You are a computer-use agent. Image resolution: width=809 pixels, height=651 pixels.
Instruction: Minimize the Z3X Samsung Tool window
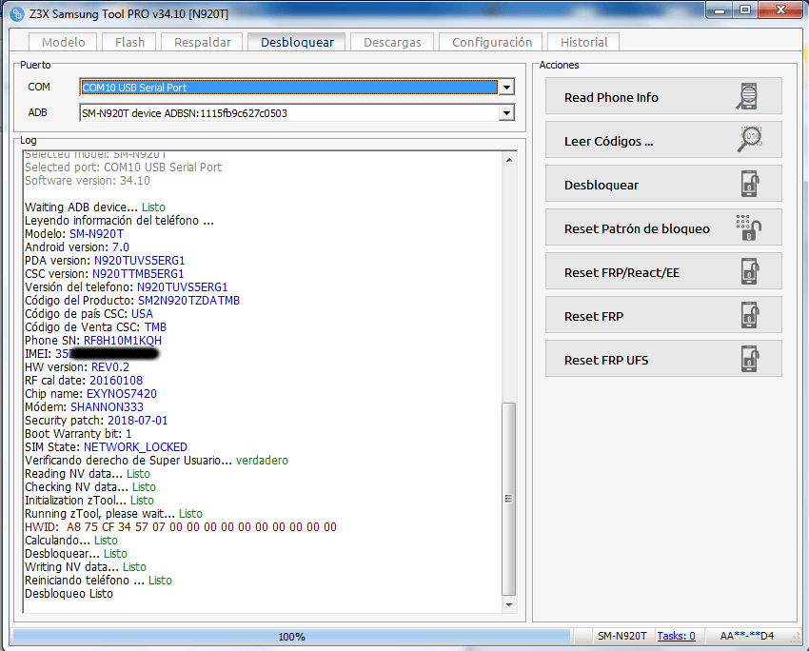point(720,10)
